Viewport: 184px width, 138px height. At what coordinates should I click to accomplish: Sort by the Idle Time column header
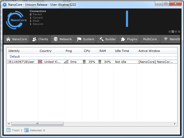[125, 51]
